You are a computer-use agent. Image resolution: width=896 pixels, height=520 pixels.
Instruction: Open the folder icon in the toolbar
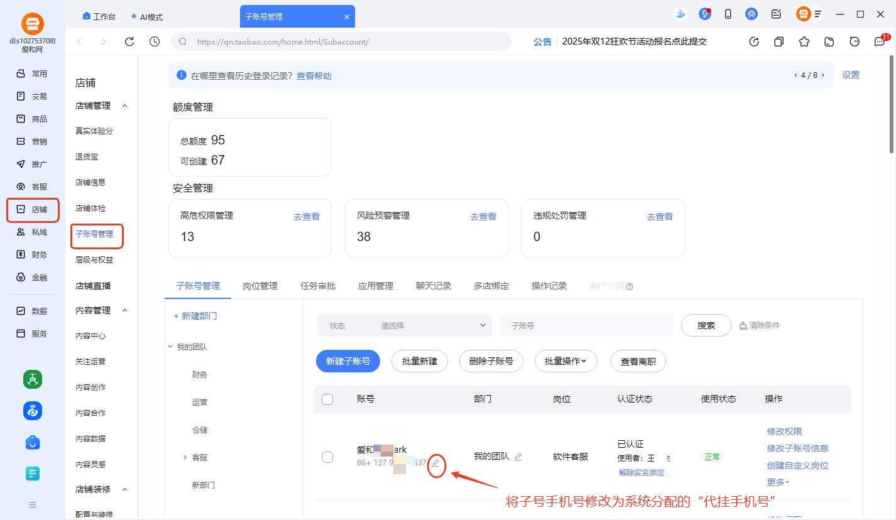tap(829, 41)
